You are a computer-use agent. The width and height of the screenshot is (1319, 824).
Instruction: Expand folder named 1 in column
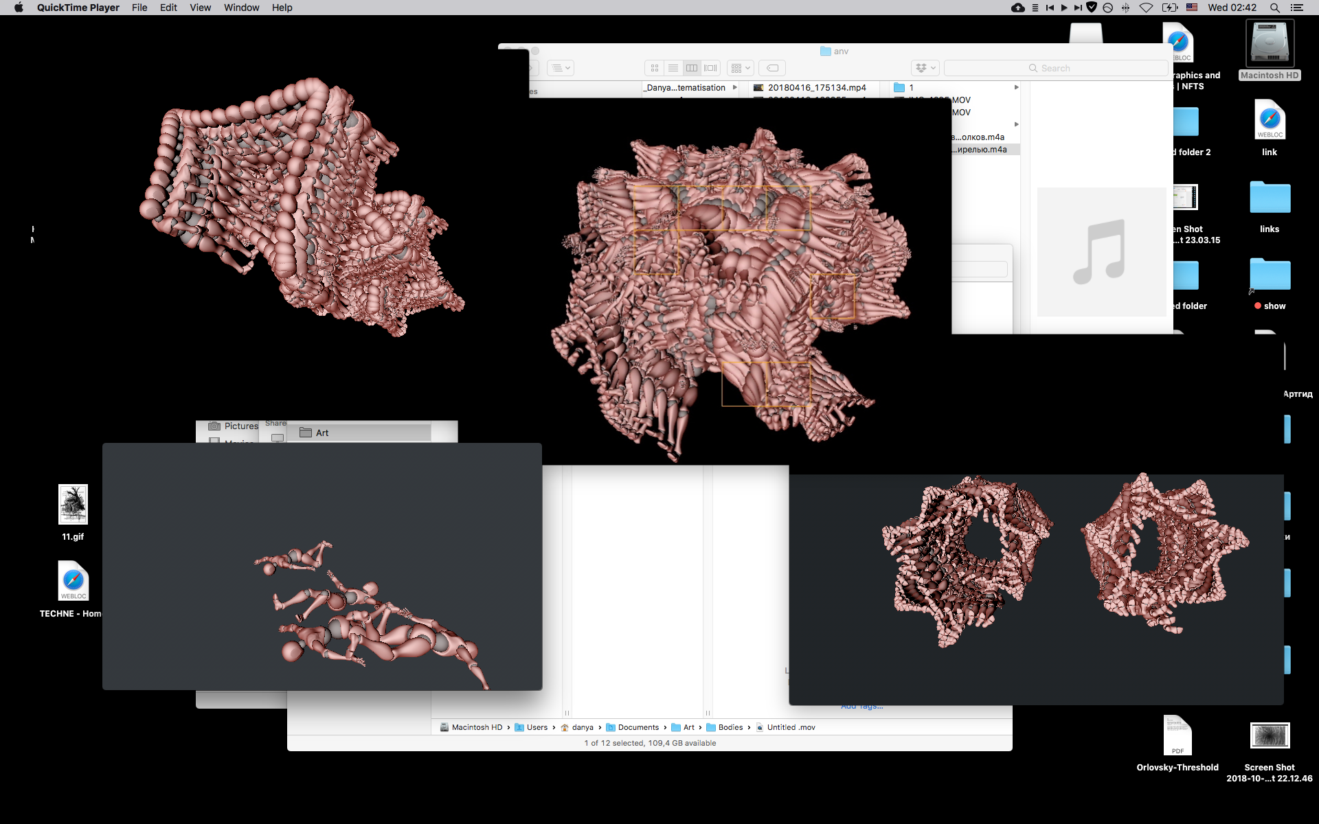pyautogui.click(x=1017, y=87)
